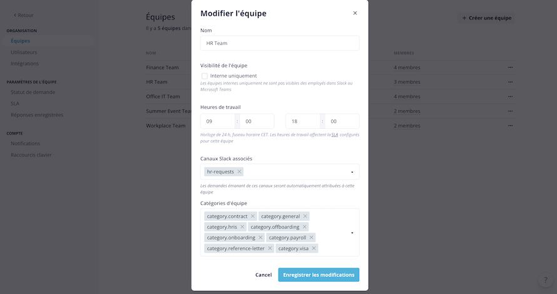Viewport: 557px width, 294px height.
Task: Click the Cancel button
Action: click(263, 275)
